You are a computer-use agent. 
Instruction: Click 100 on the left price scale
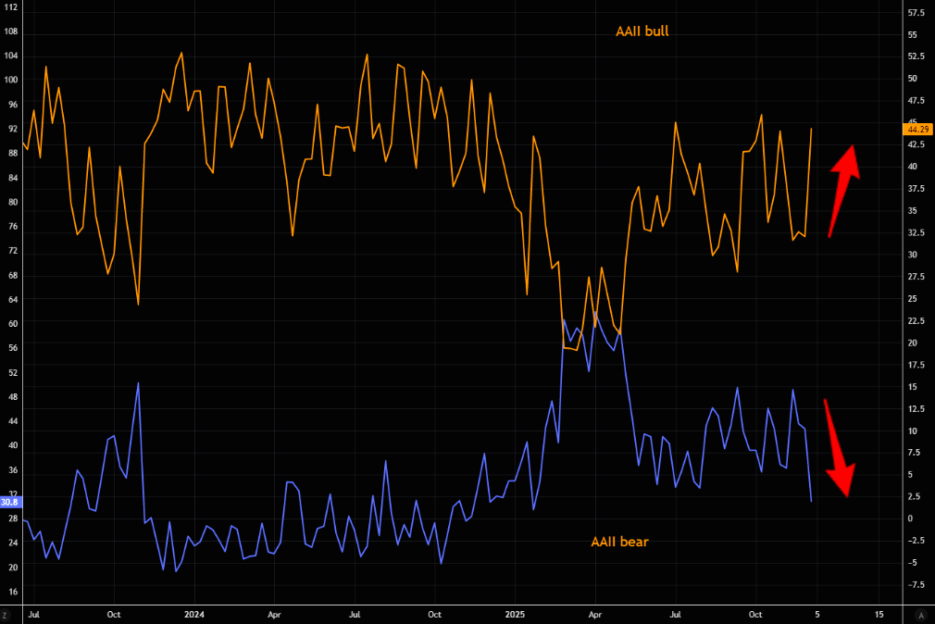click(x=11, y=81)
